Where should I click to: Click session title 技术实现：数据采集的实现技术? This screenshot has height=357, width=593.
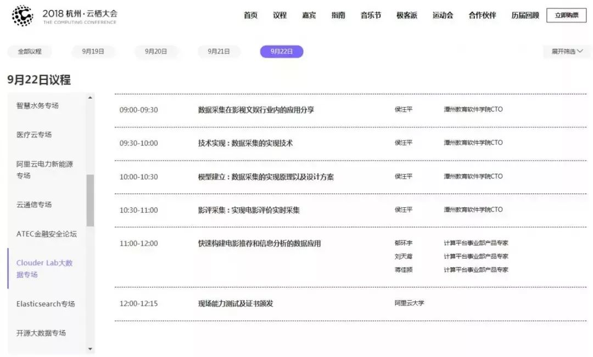[245, 143]
